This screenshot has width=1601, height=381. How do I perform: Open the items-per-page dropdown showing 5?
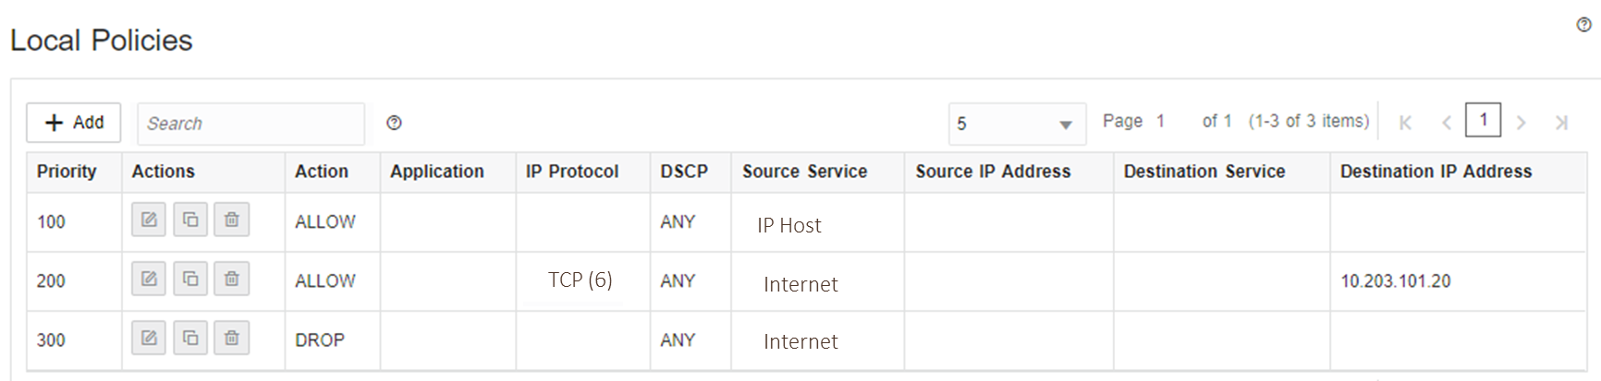[x=1017, y=124]
